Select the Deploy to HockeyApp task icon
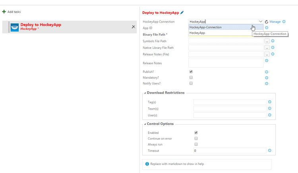This screenshot has height=173, width=298. tap(15, 27)
